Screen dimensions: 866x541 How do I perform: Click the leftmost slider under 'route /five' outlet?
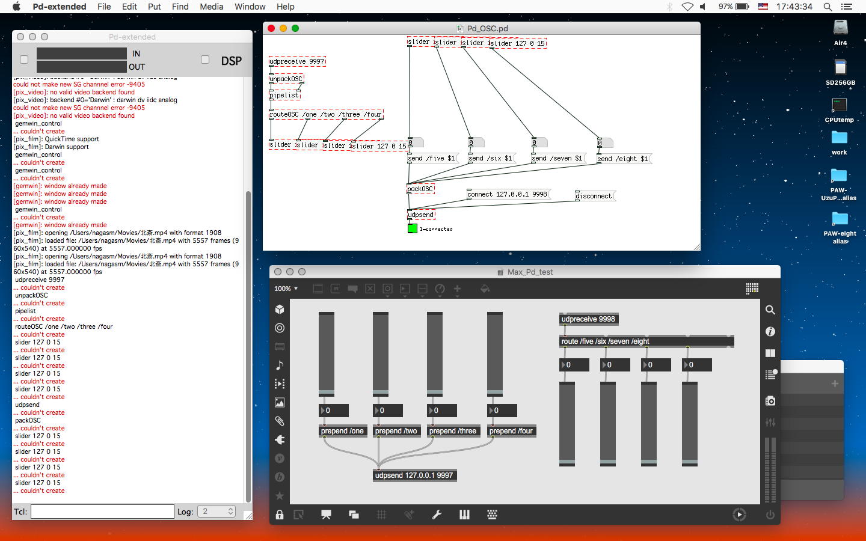tap(567, 424)
